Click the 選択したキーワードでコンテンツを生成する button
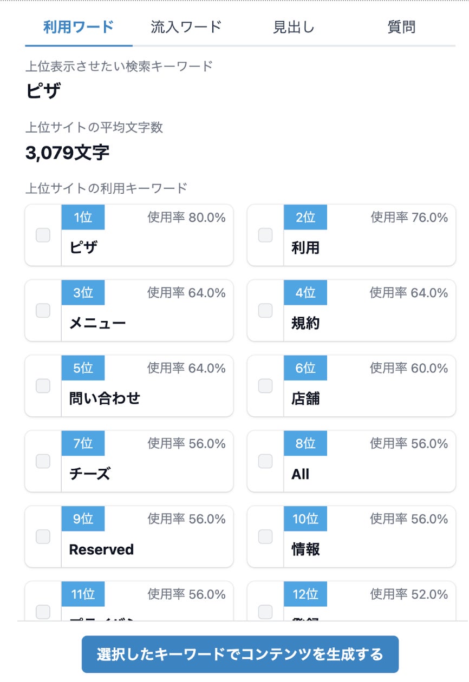 (240, 654)
